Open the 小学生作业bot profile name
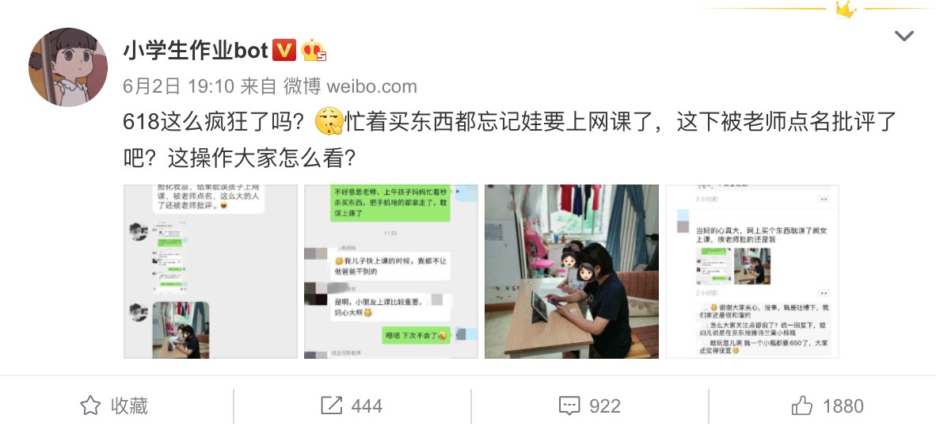 (196, 51)
